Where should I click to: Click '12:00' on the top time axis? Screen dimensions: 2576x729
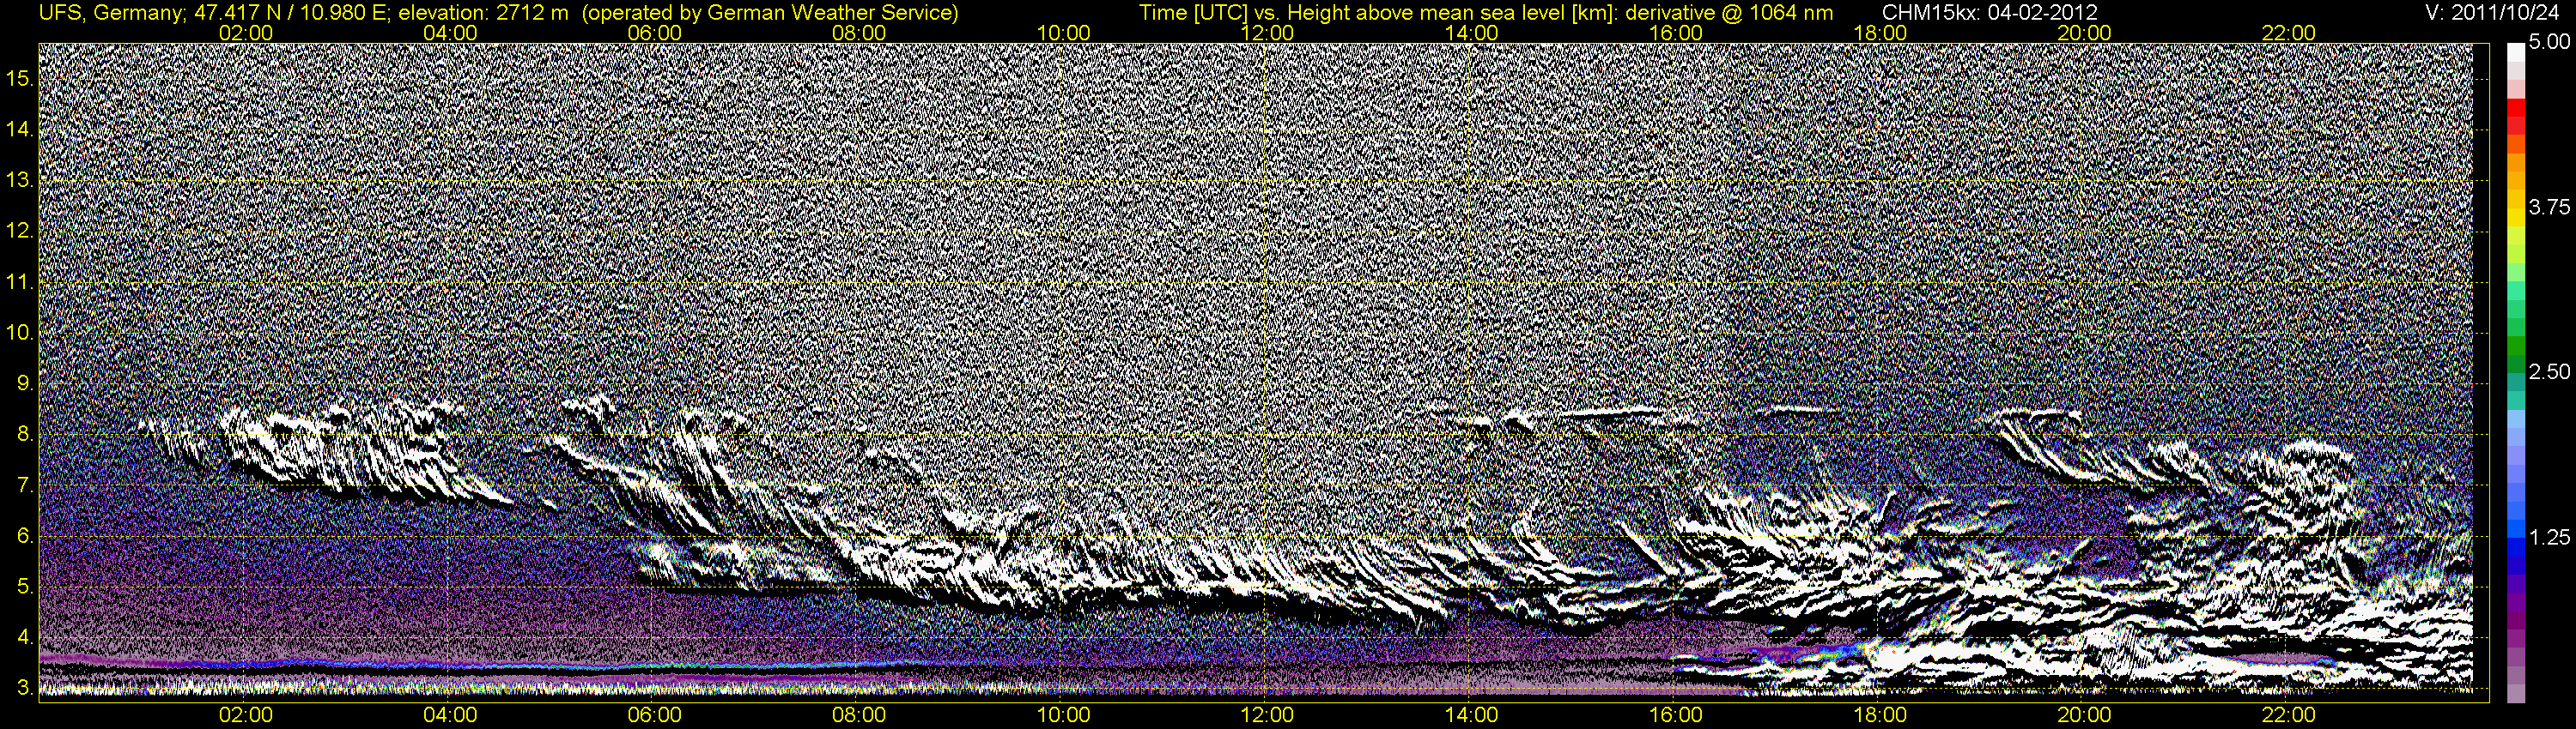point(1267,33)
